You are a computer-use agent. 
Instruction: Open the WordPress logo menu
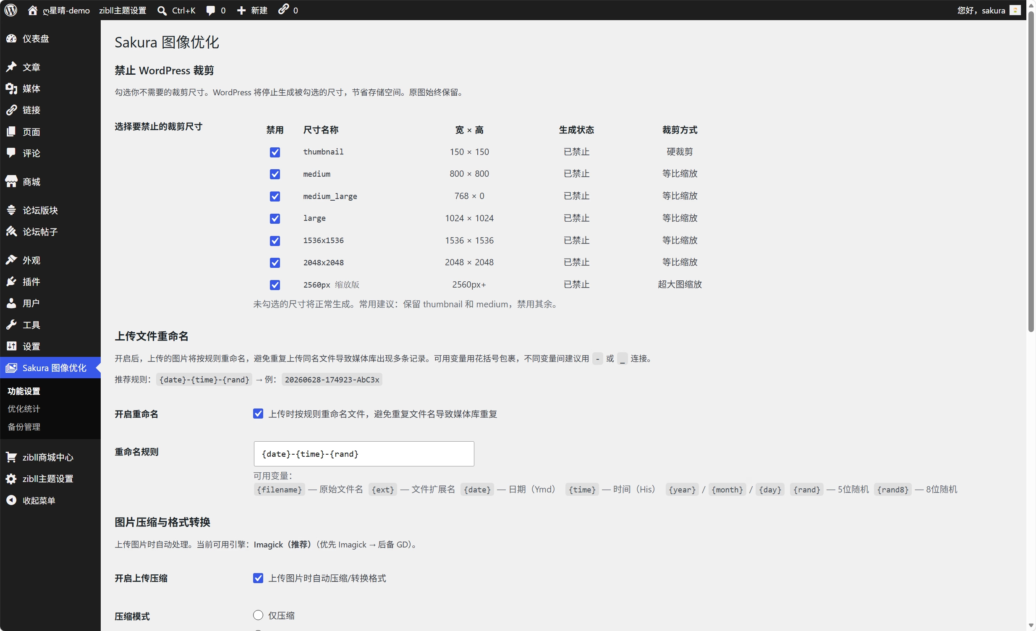coord(11,10)
